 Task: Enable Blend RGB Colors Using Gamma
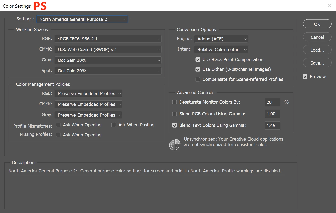coord(175,114)
